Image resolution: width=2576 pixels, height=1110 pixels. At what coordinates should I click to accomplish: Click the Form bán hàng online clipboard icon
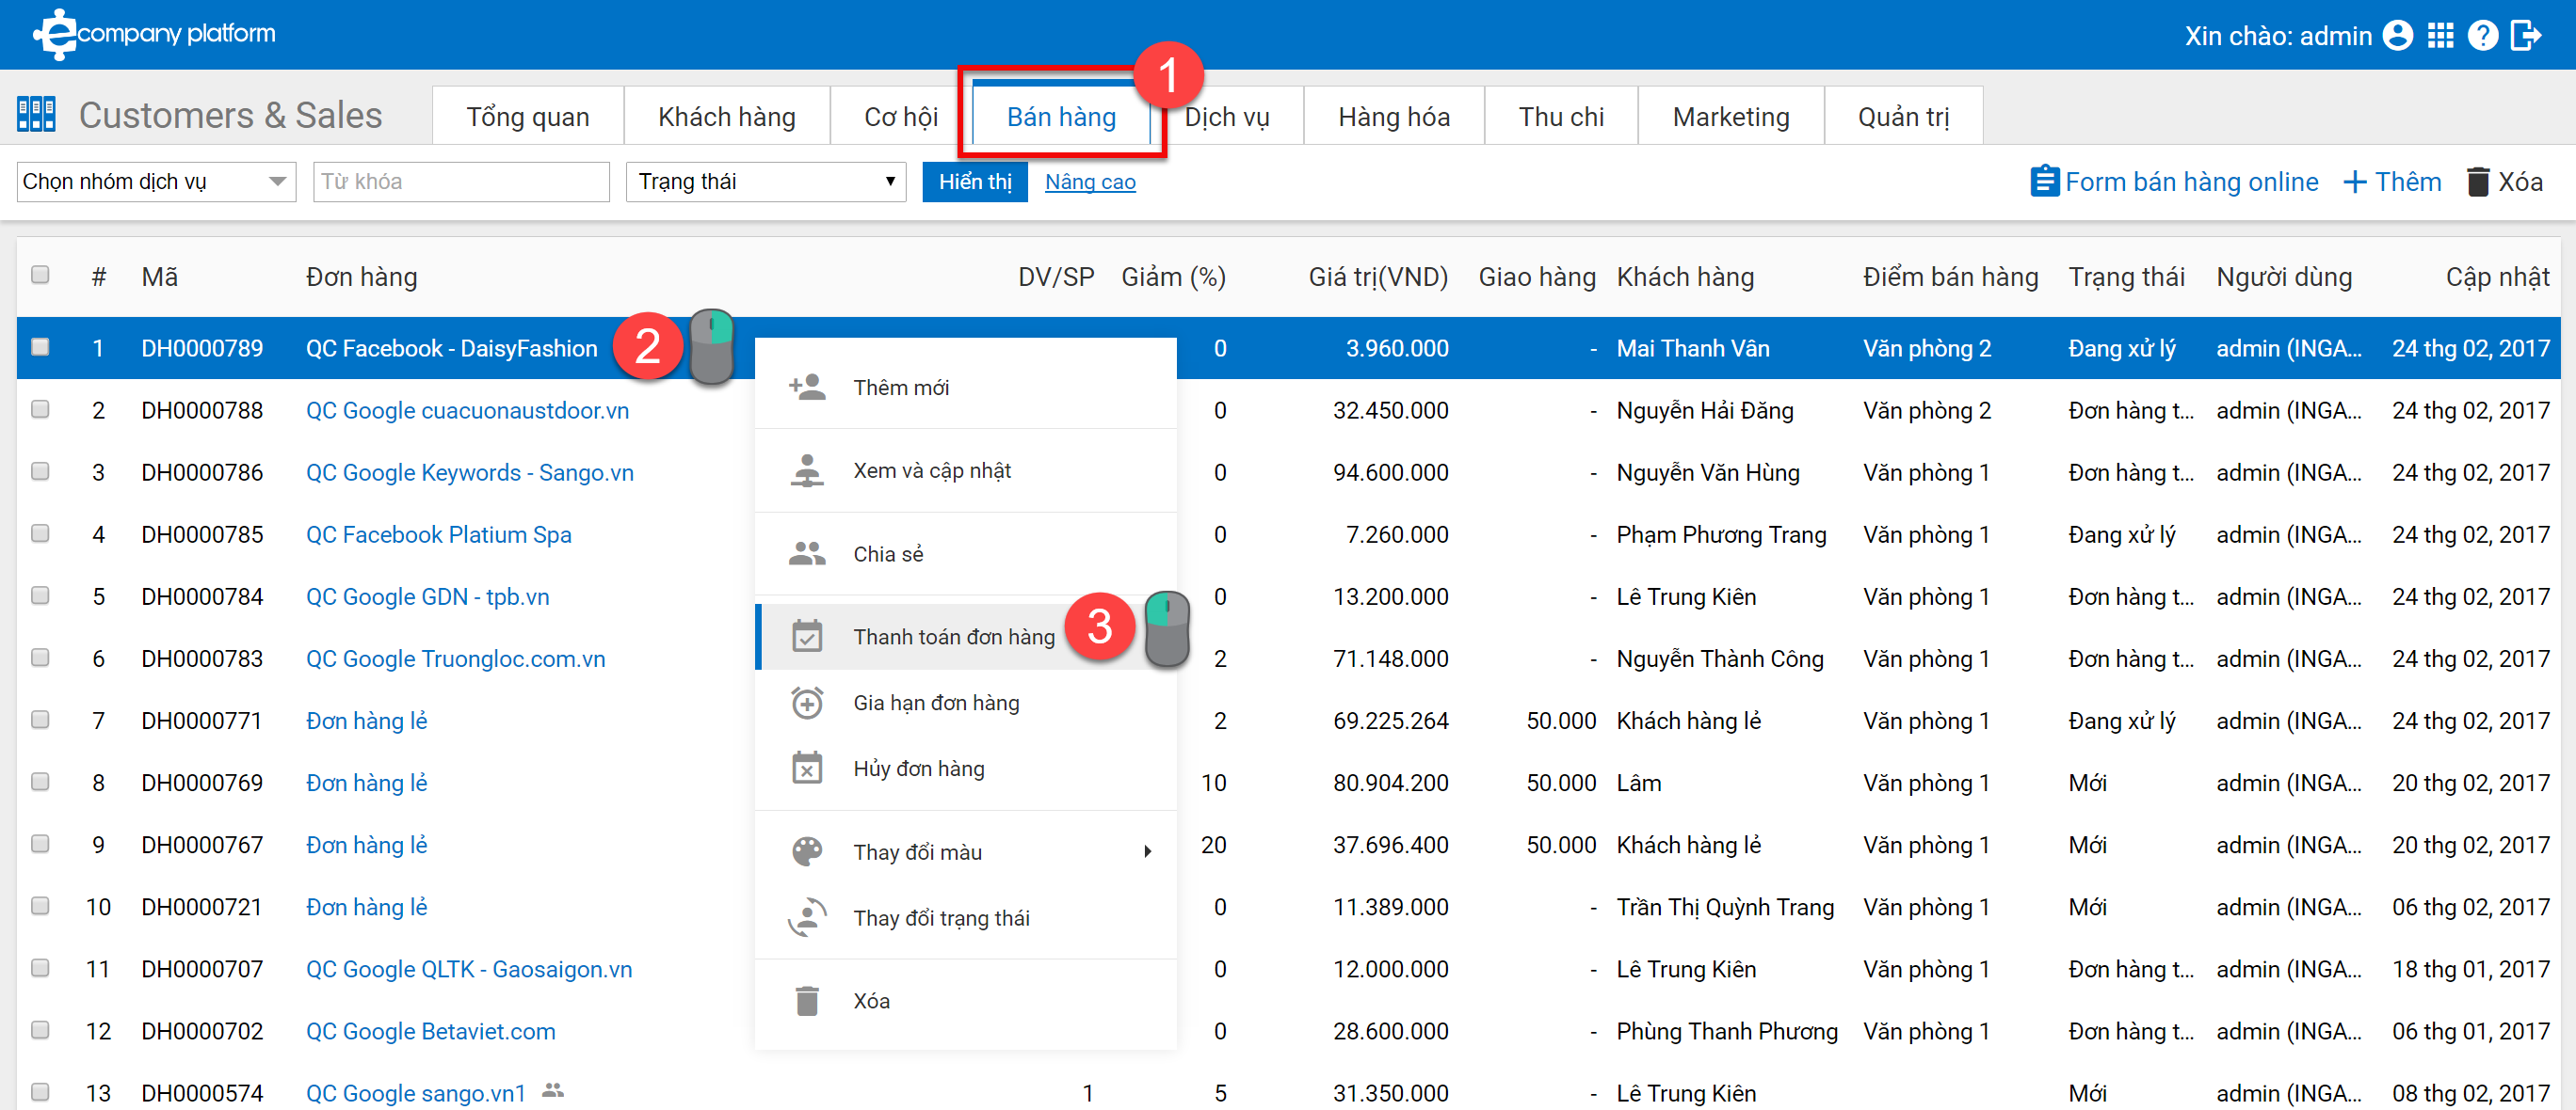coord(2045,181)
